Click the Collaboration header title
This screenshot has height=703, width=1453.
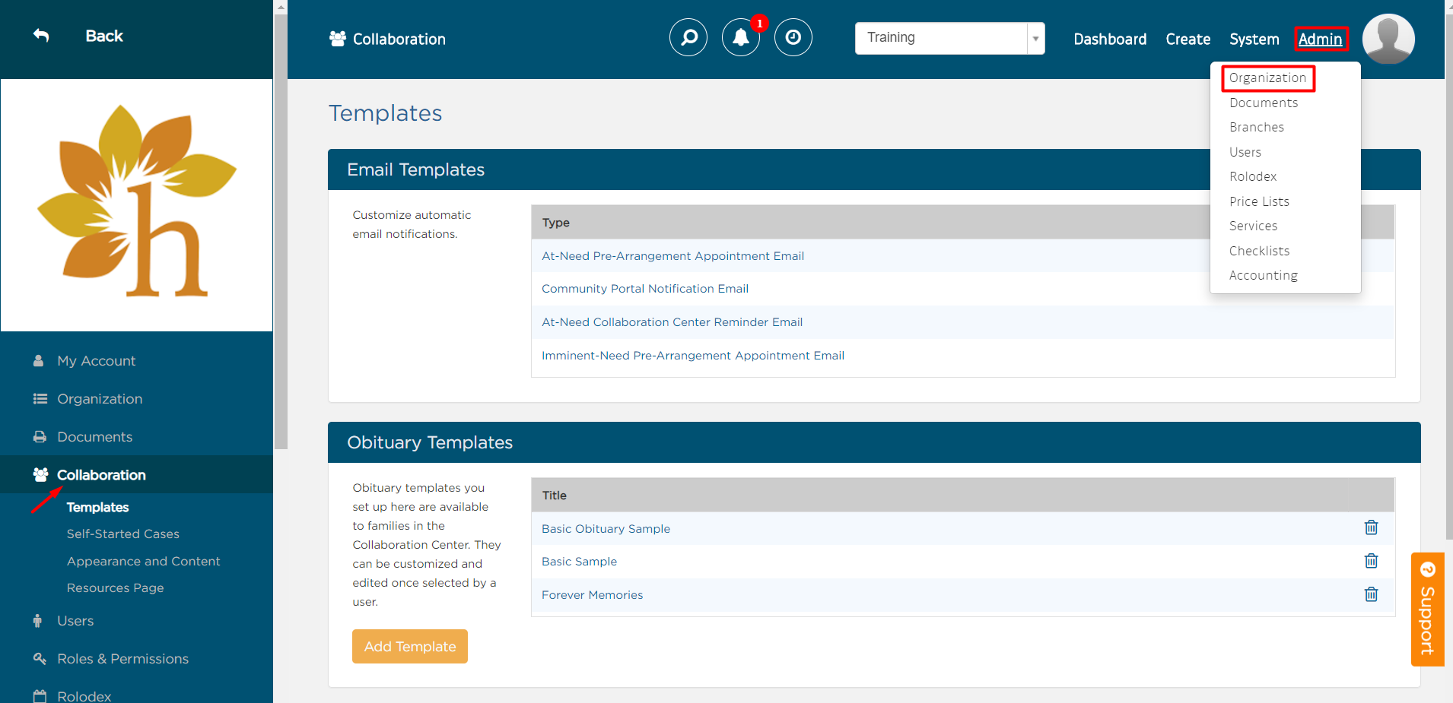[x=399, y=39]
